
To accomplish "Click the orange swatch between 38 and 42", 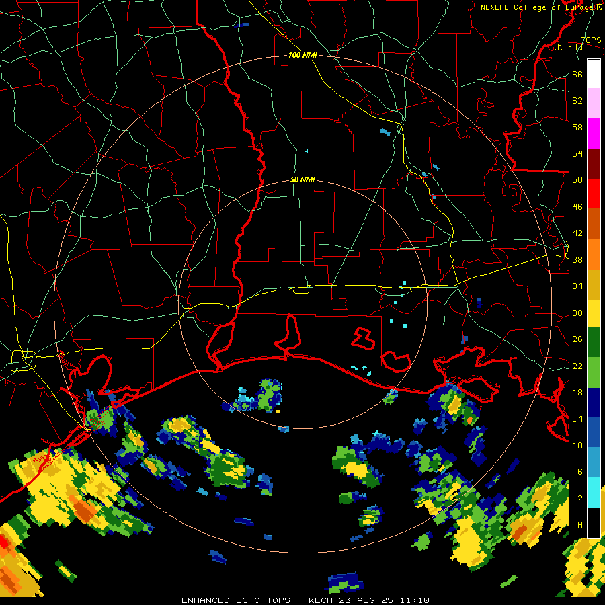I will tap(594, 254).
